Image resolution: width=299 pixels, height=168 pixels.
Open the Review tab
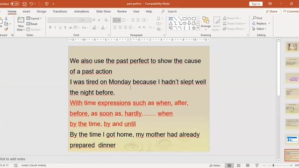pos(122,11)
